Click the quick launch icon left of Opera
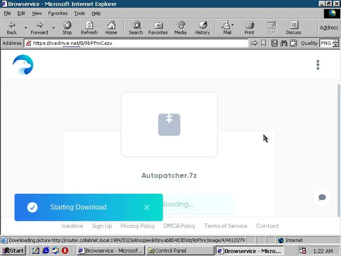This screenshot has height=256, width=341. 55,250
